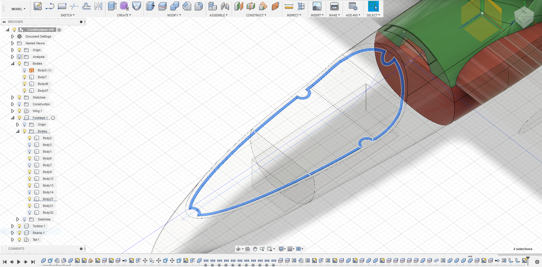The image size is (542, 267).
Task: Jump to timeline beginning
Action: [x=5, y=262]
